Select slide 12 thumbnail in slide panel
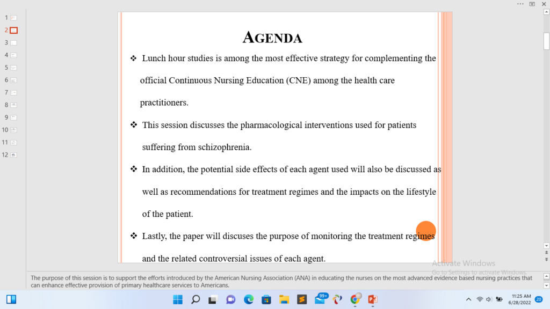 tap(13, 154)
